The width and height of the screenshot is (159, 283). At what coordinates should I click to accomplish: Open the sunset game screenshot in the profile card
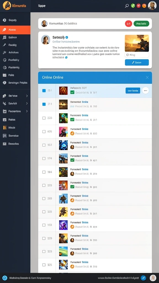(137, 43)
